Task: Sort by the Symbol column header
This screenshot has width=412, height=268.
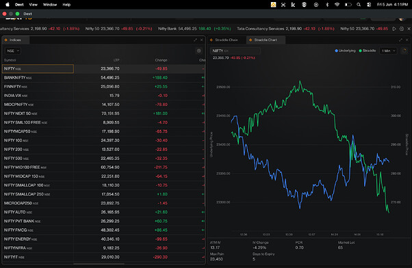Action: click(10, 60)
